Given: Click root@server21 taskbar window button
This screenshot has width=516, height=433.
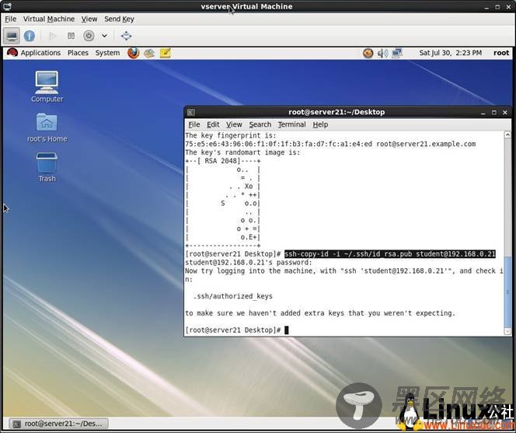Looking at the screenshot, I should [58, 424].
